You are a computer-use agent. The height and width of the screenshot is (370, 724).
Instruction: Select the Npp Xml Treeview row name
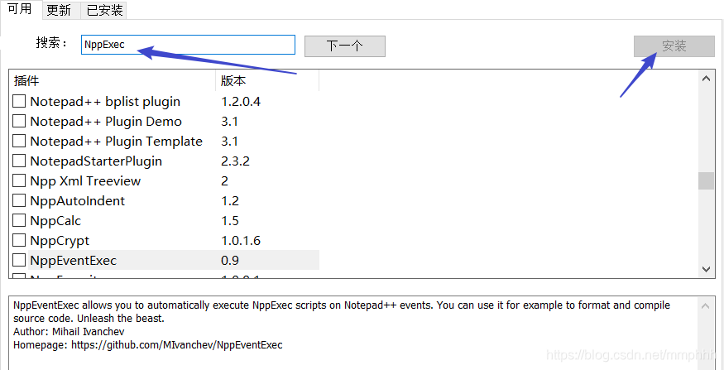85,180
